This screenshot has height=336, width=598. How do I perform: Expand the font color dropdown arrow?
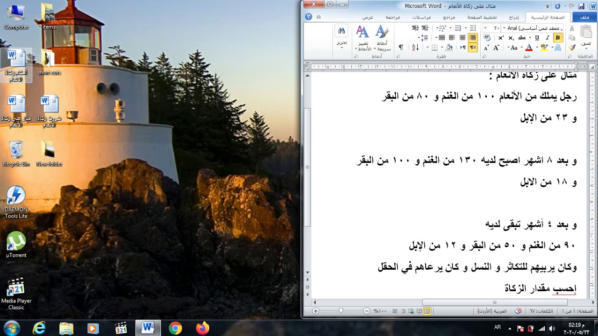coord(522,47)
